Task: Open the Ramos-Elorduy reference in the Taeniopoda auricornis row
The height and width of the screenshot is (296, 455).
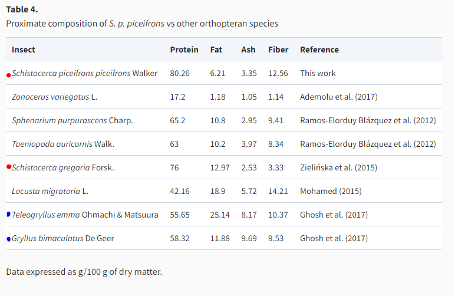Action: 368,144
